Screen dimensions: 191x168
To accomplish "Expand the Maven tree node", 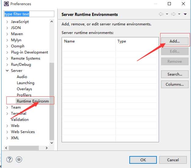I will [x=7, y=34].
